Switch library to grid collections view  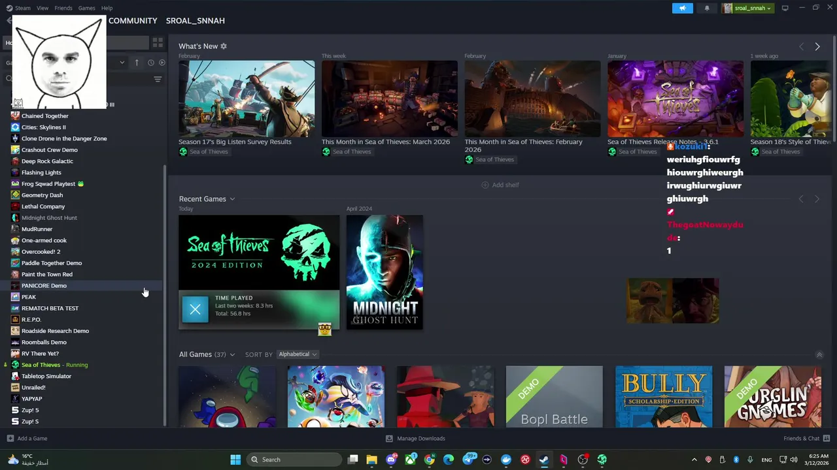click(x=158, y=42)
